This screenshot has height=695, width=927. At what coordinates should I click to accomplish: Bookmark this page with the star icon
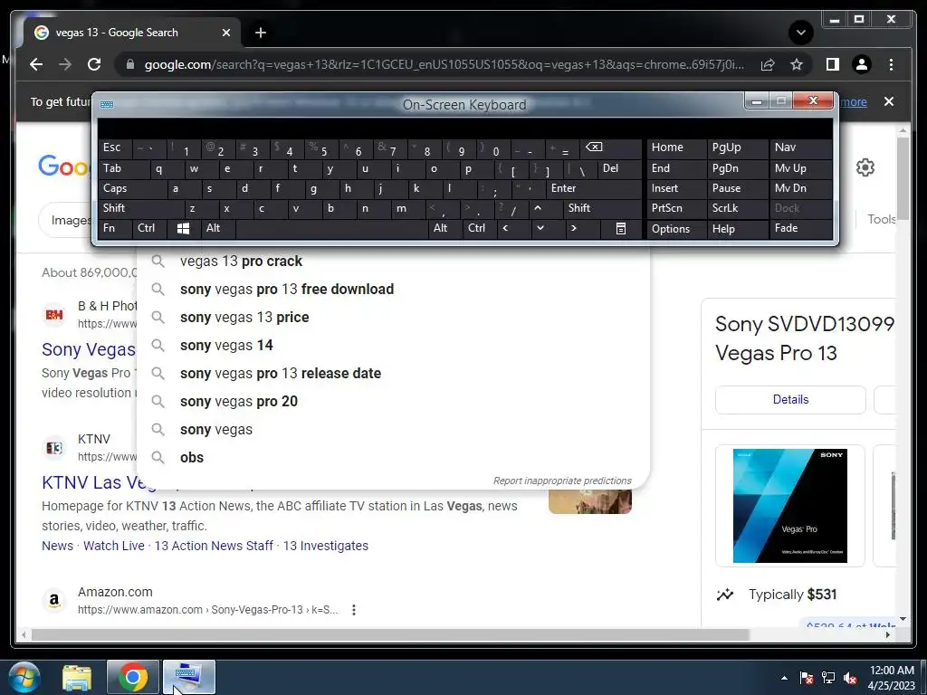tap(797, 64)
